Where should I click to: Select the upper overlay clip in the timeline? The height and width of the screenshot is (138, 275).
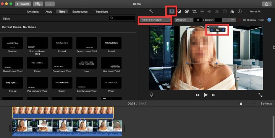coord(63,112)
